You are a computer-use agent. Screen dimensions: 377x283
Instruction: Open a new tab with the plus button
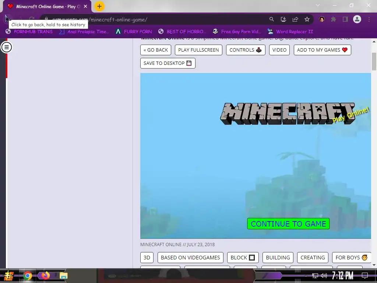click(99, 7)
